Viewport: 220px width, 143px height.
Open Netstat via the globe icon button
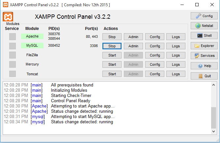pos(204,26)
